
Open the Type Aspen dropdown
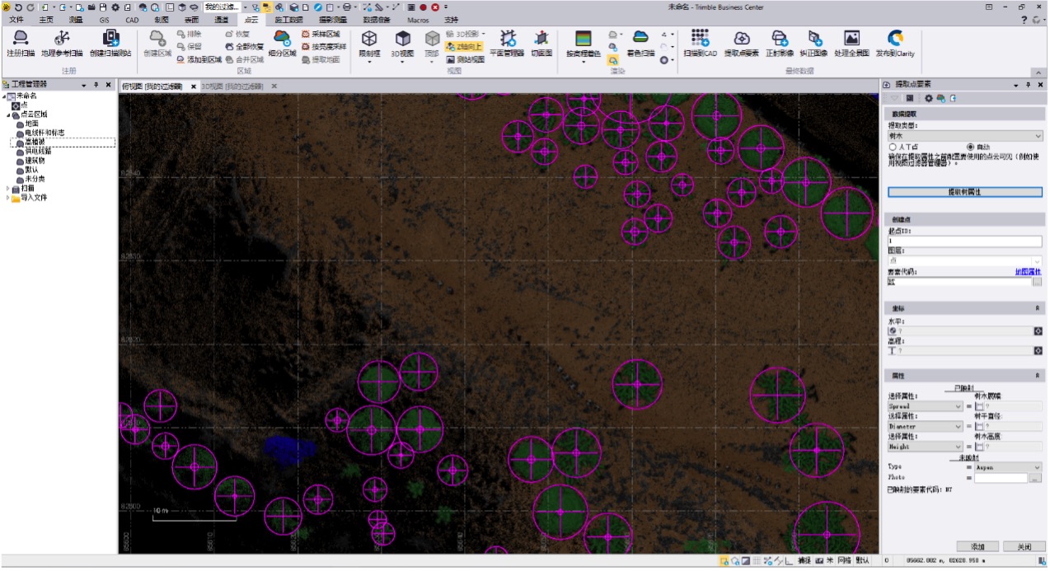tap(1007, 467)
